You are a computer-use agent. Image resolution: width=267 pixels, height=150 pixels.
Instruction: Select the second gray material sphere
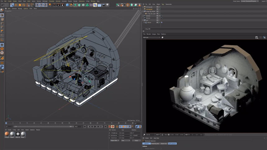(12, 134)
